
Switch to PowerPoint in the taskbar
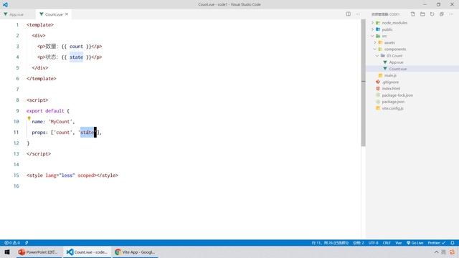pos(39,252)
